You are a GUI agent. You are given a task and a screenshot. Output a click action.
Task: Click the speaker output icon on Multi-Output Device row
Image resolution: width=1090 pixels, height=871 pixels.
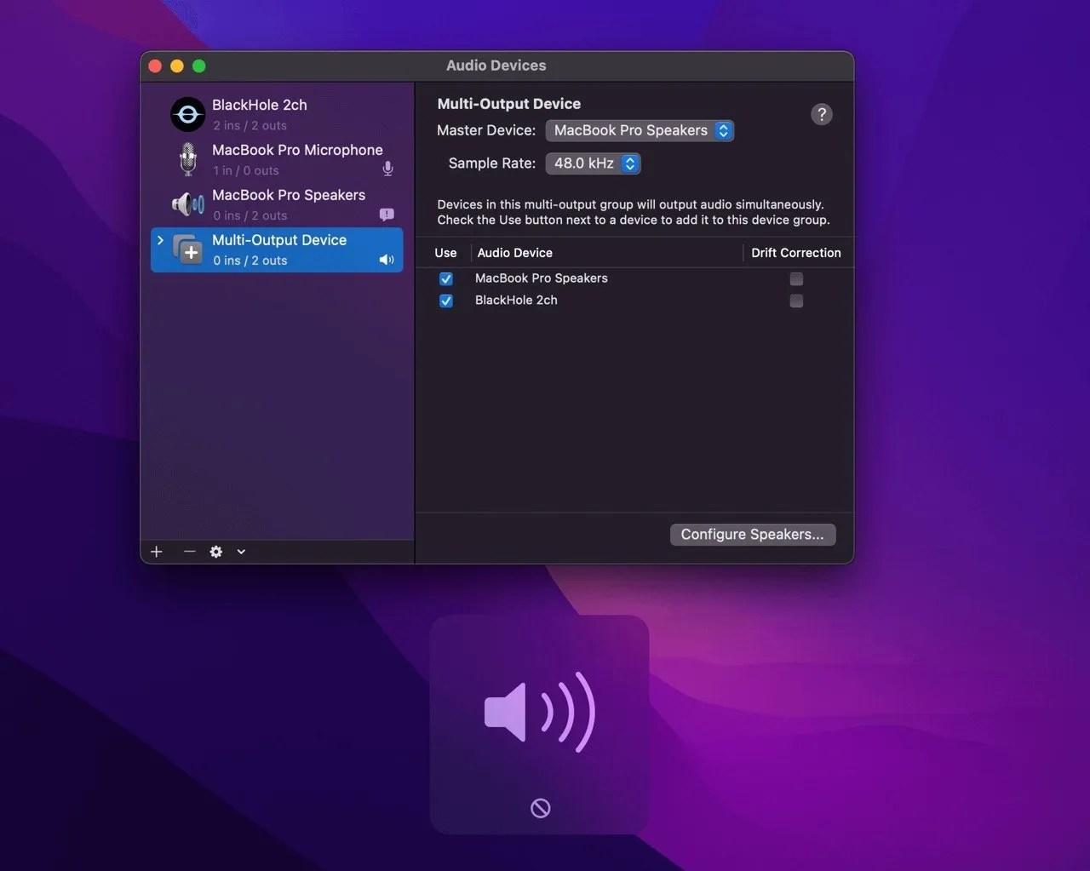[x=387, y=260]
